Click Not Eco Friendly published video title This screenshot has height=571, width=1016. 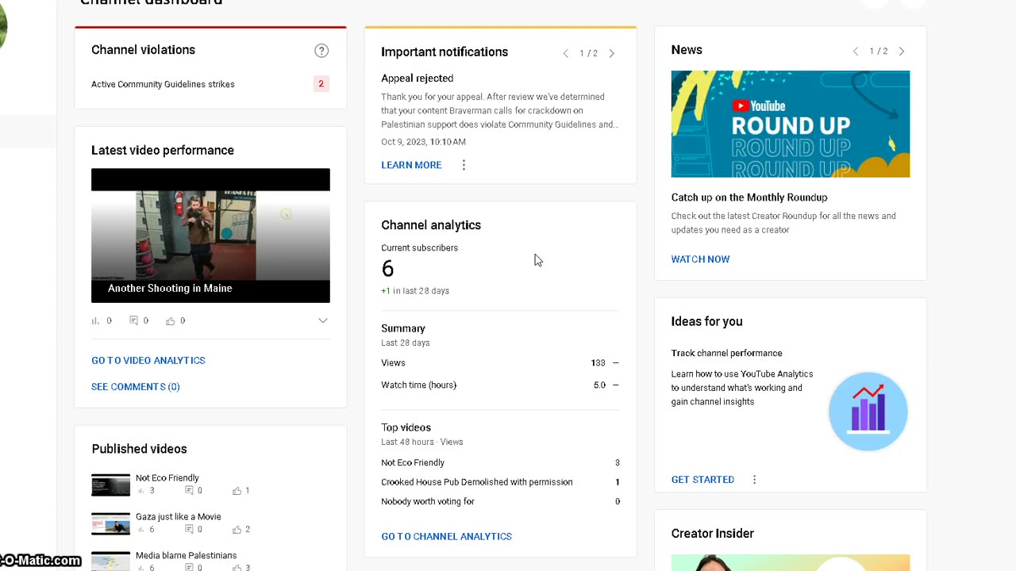167,478
